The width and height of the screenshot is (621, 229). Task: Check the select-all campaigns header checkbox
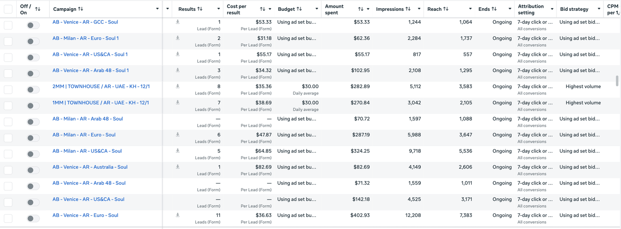8,9
